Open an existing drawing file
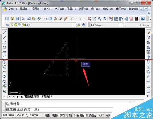The height and width of the screenshot is (119, 153). tap(12, 19)
